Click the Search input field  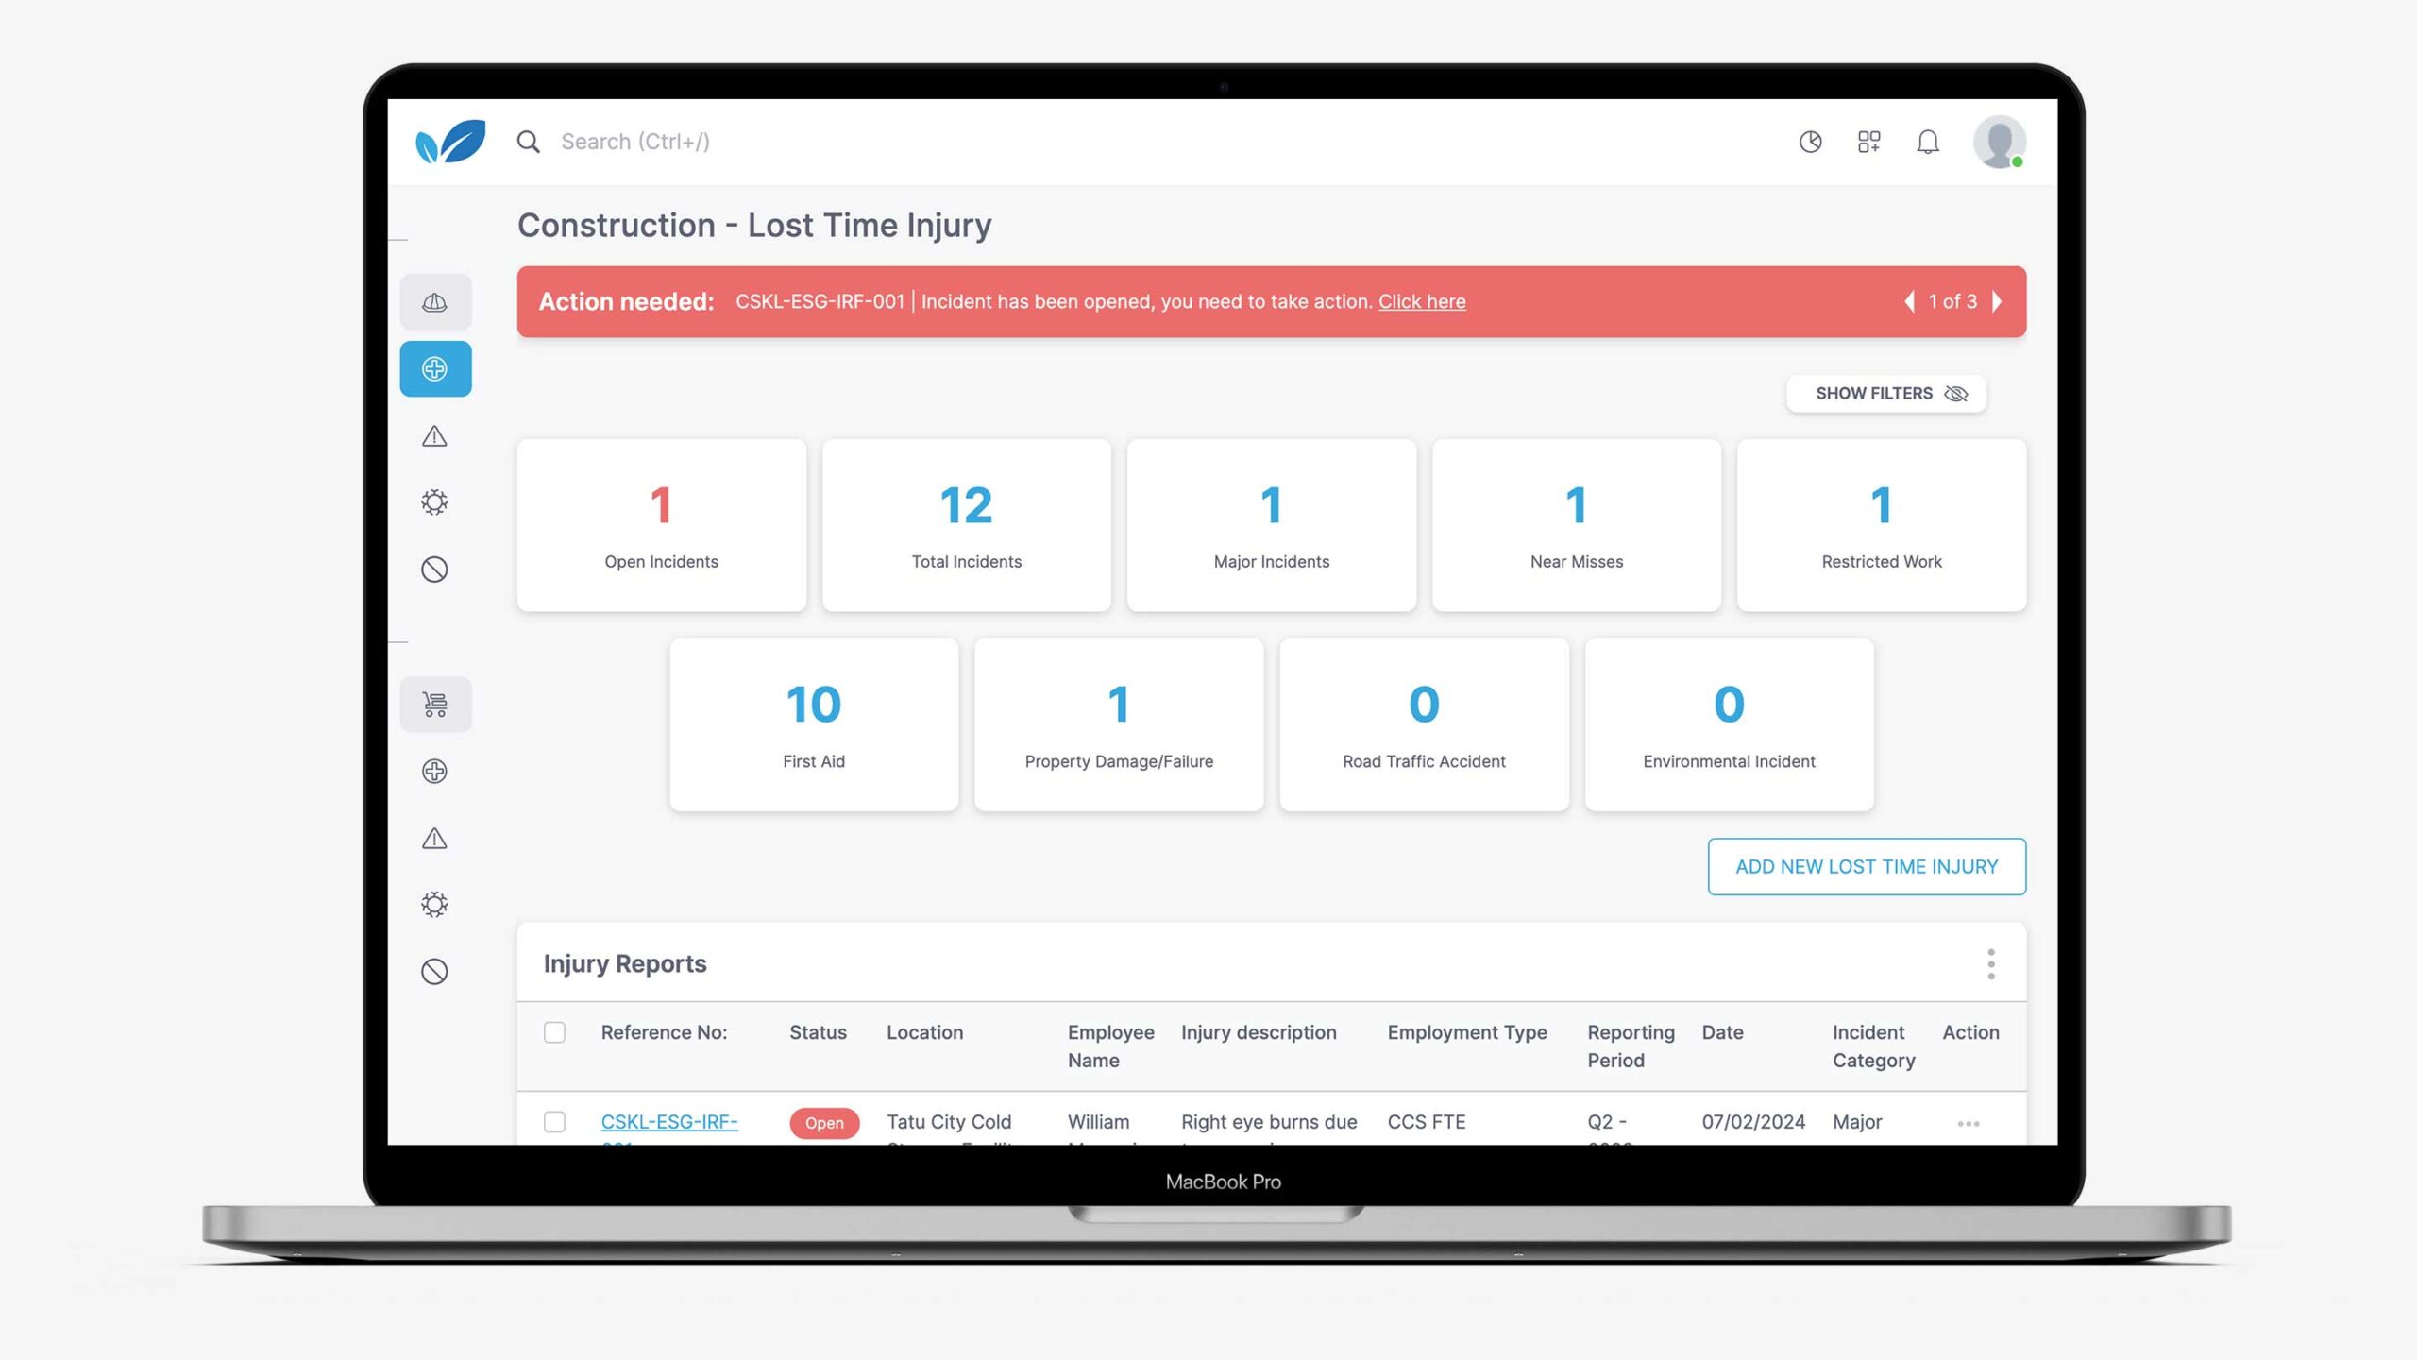coord(635,141)
